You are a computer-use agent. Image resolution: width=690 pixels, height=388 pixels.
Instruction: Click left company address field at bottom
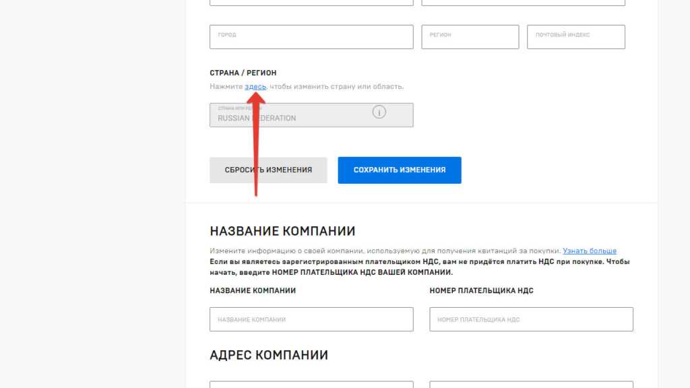tap(311, 385)
